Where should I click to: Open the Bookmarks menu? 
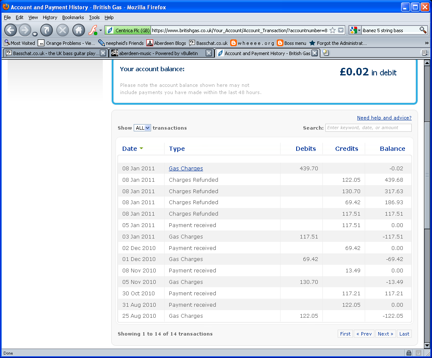pyautogui.click(x=73, y=17)
